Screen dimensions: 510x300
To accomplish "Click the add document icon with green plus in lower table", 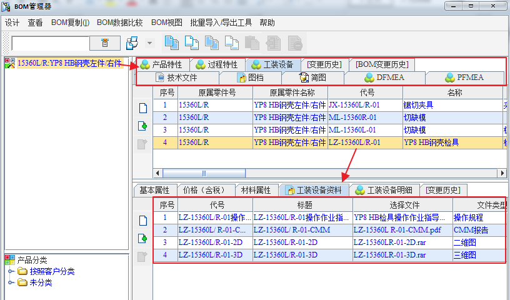I will pyautogui.click(x=142, y=238).
